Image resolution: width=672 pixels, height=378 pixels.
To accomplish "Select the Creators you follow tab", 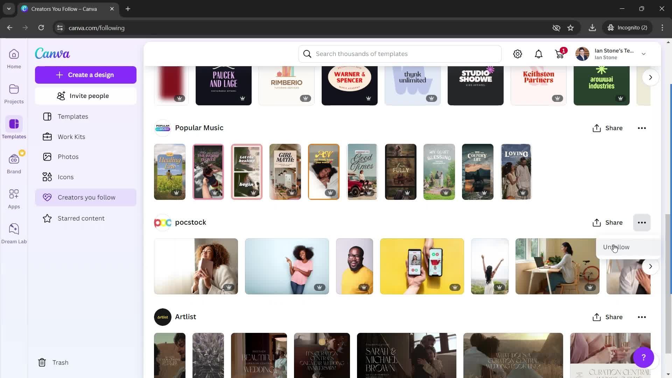I will click(x=87, y=197).
